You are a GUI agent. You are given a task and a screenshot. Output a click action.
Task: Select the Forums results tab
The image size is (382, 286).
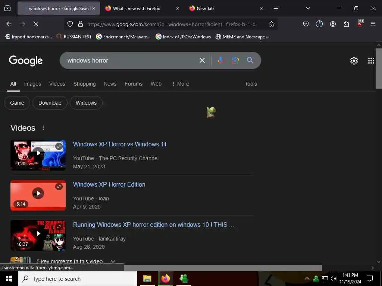[x=134, y=84]
